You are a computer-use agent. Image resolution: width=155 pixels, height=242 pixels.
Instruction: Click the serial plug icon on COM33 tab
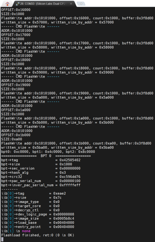coord(17,4)
